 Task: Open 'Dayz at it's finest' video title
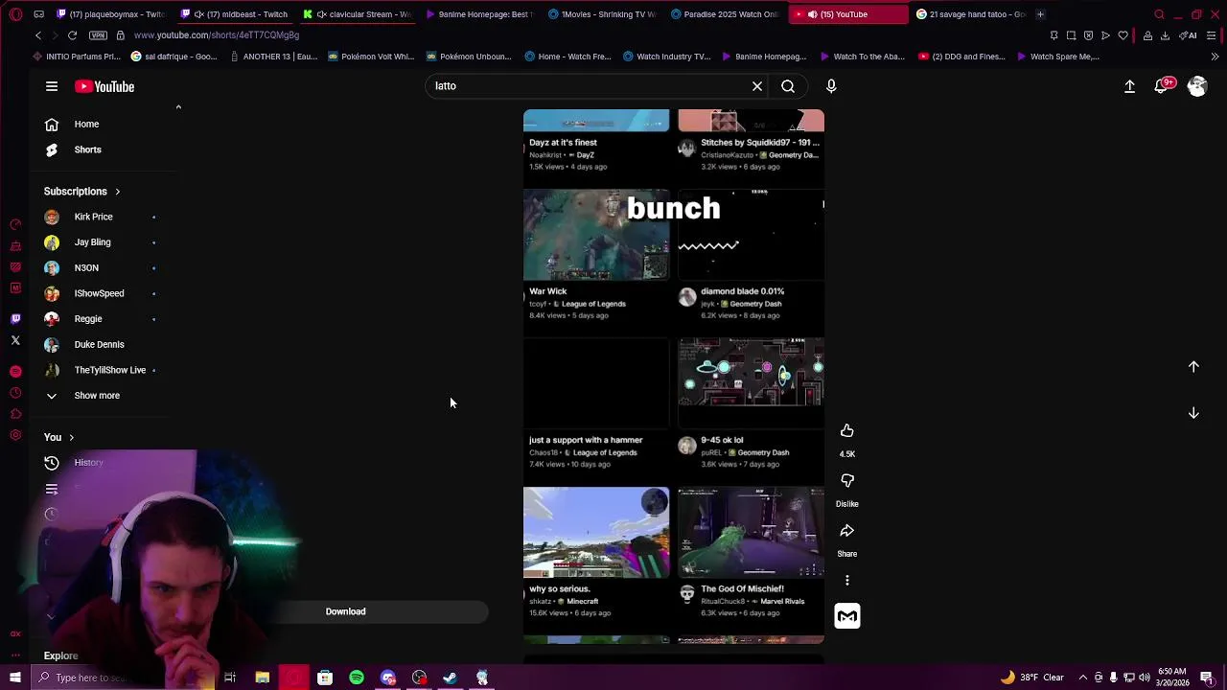(x=563, y=142)
